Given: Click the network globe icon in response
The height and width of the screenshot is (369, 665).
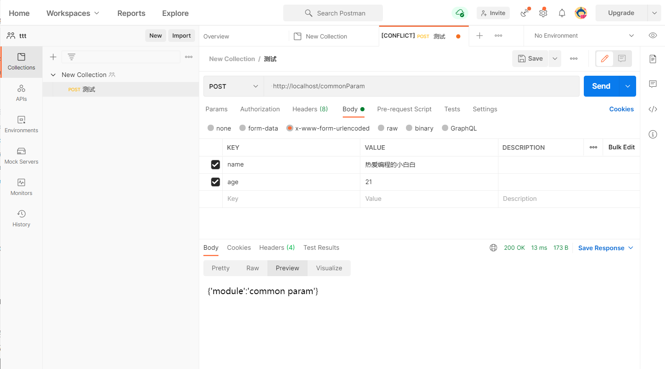Looking at the screenshot, I should coord(493,248).
